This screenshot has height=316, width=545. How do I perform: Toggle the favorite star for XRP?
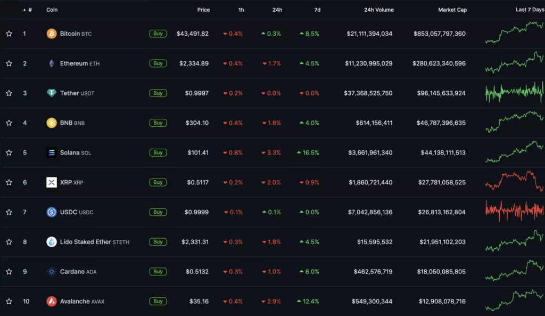[9, 182]
